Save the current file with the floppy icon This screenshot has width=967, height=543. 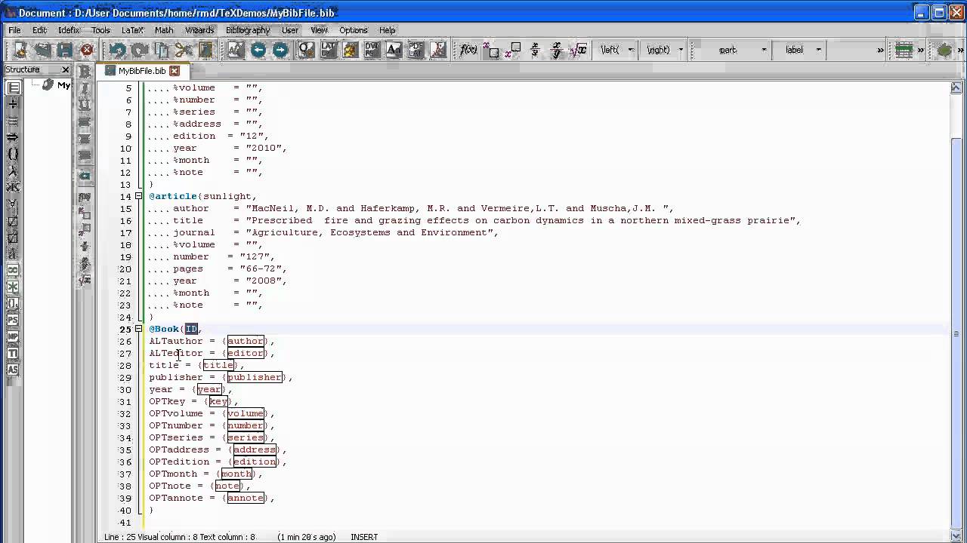pyautogui.click(x=65, y=50)
